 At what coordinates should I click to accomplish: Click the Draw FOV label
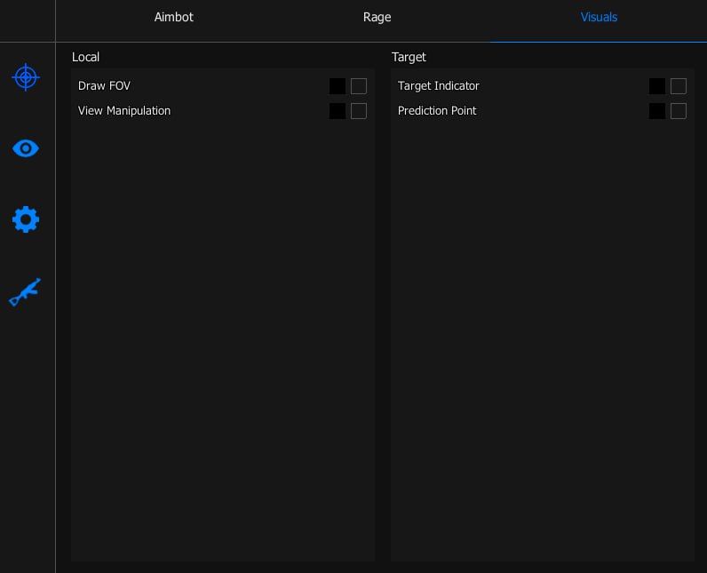104,85
